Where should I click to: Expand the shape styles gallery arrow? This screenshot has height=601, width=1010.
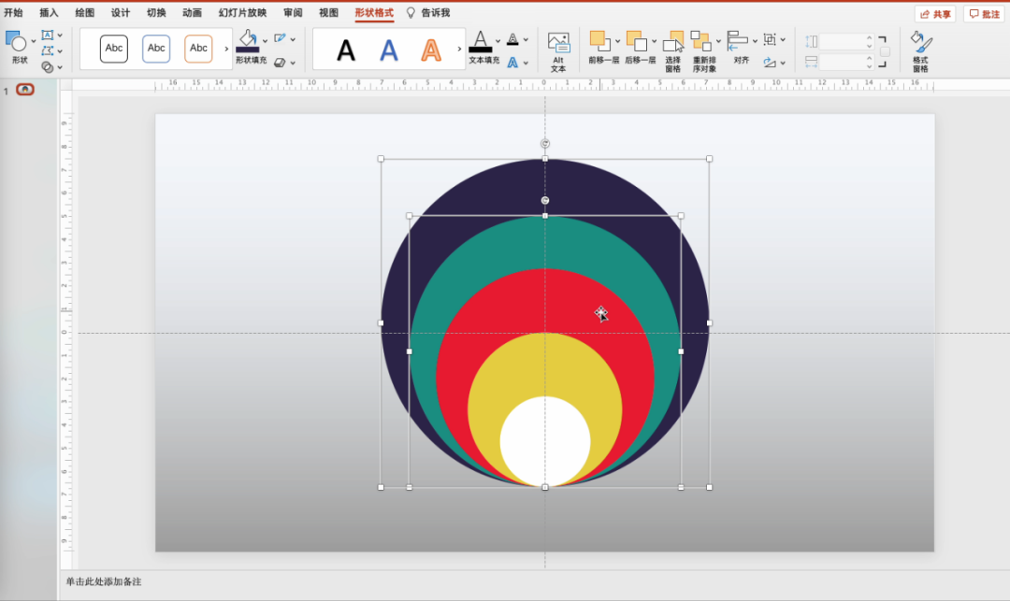pyautogui.click(x=226, y=49)
